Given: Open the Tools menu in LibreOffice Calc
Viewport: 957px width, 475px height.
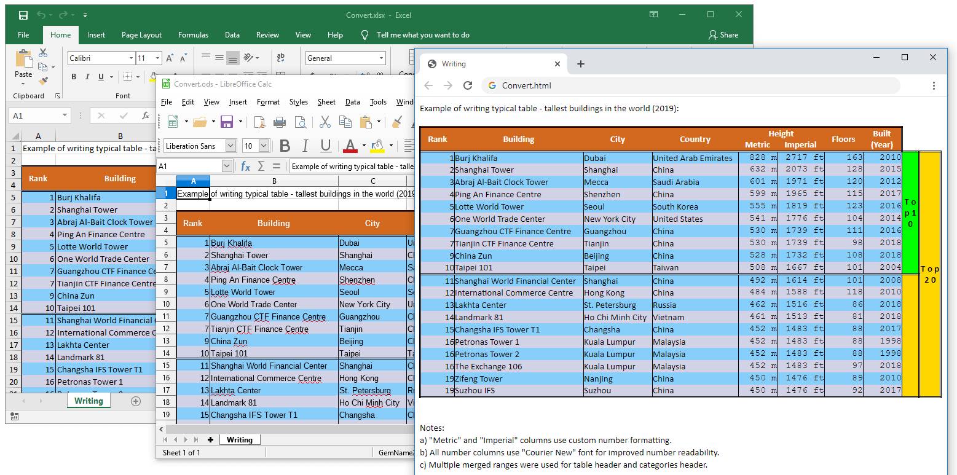Looking at the screenshot, I should 378,102.
